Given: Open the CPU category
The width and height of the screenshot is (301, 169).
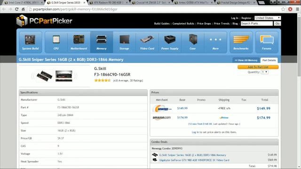Looking at the screenshot, I should pos(56,42).
